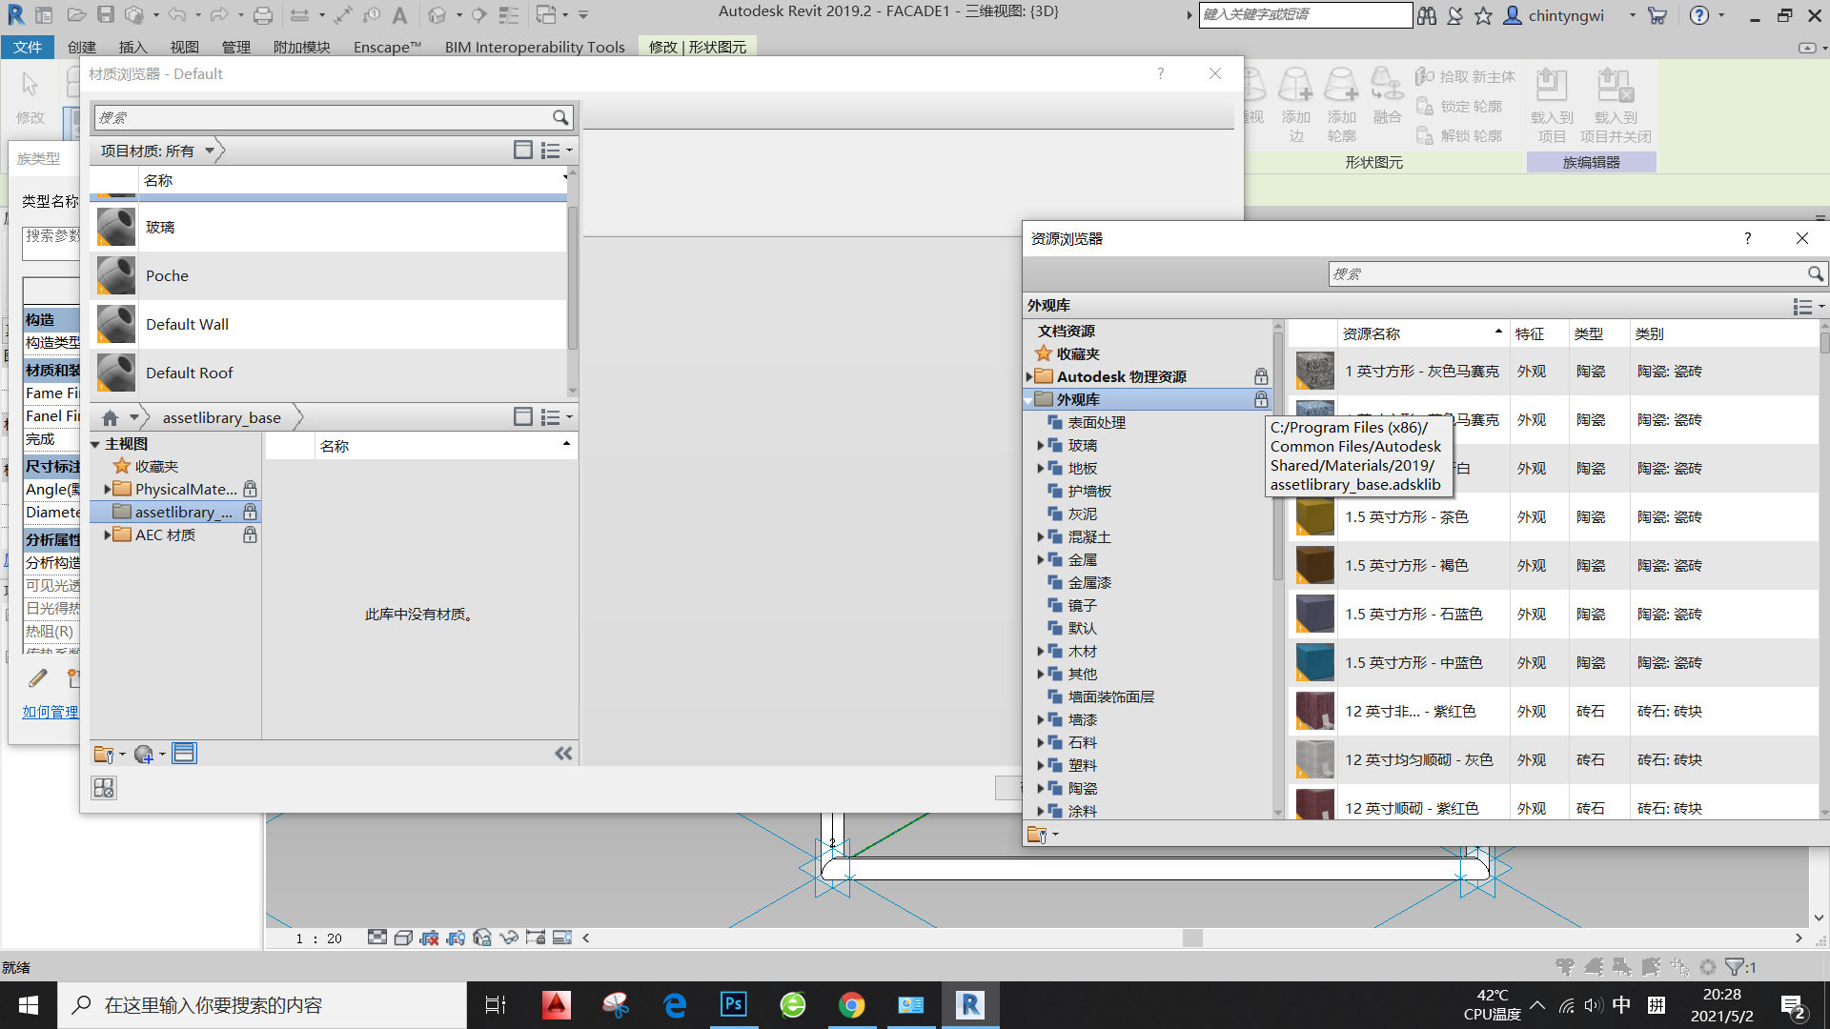
Task: Click the Create Material icon in Material Browser
Action: pos(143,754)
